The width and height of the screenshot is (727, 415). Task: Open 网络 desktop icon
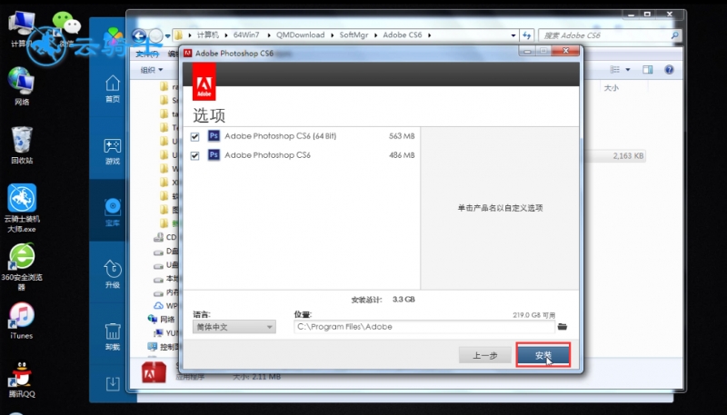[x=21, y=86]
